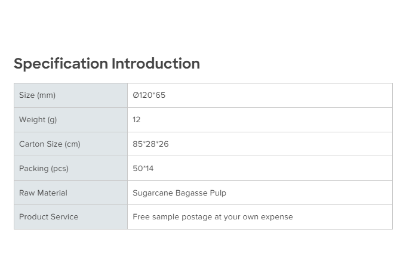The width and height of the screenshot is (400, 279).
Task: Click the 85*28*26 carton size value
Action: click(150, 144)
